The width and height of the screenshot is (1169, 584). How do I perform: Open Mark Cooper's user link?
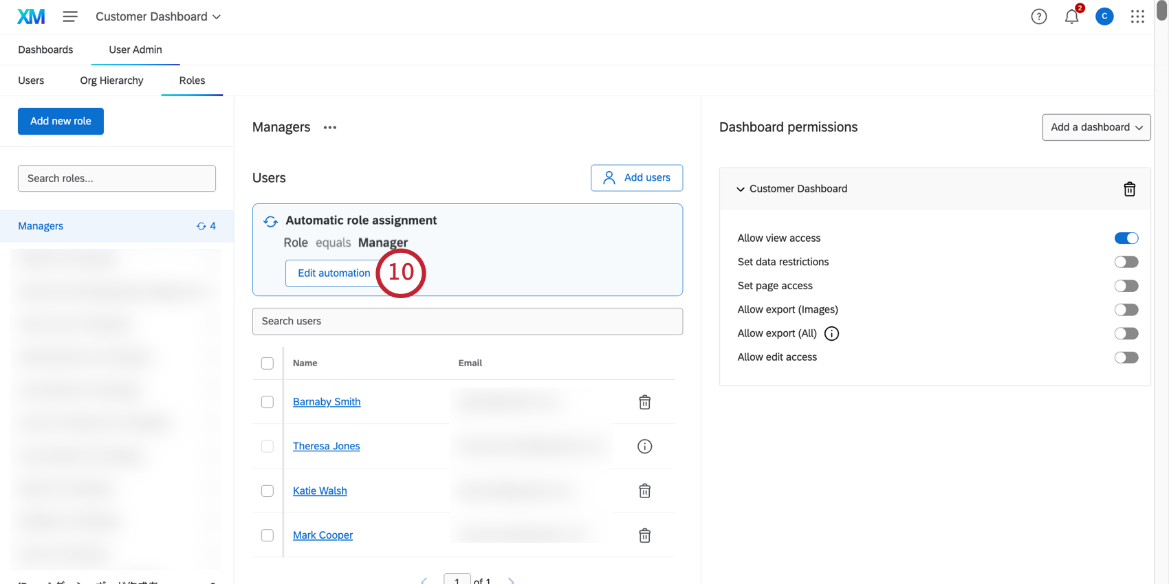323,535
